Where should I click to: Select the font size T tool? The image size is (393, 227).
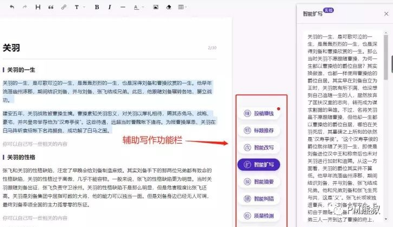pos(77,7)
